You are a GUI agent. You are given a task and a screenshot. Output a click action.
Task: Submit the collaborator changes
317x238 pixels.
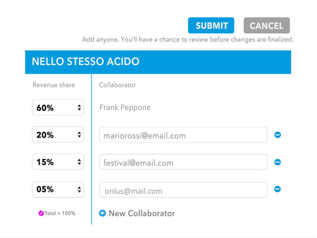pyautogui.click(x=211, y=26)
